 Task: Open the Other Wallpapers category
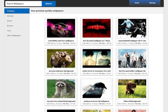click(x=17, y=36)
